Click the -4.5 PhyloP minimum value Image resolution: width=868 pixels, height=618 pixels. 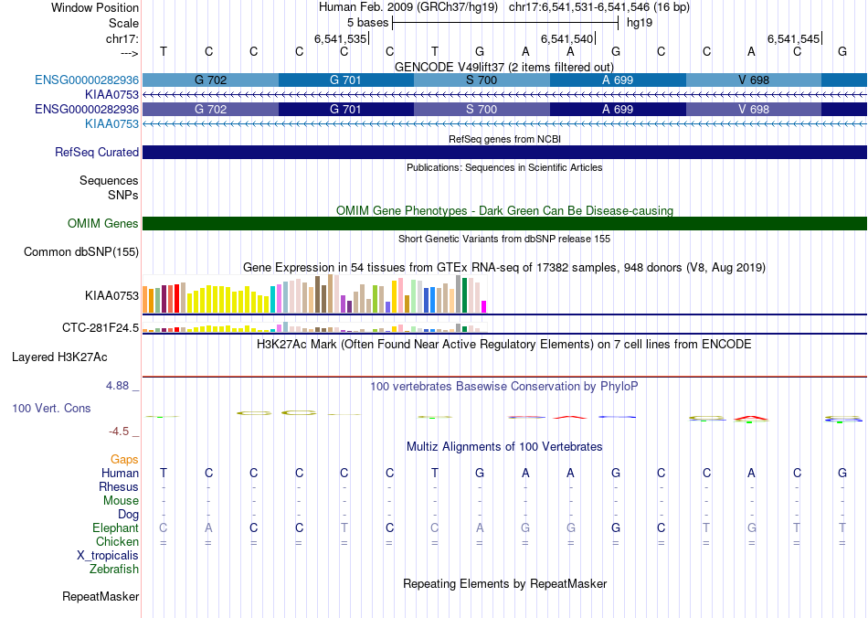click(x=119, y=432)
